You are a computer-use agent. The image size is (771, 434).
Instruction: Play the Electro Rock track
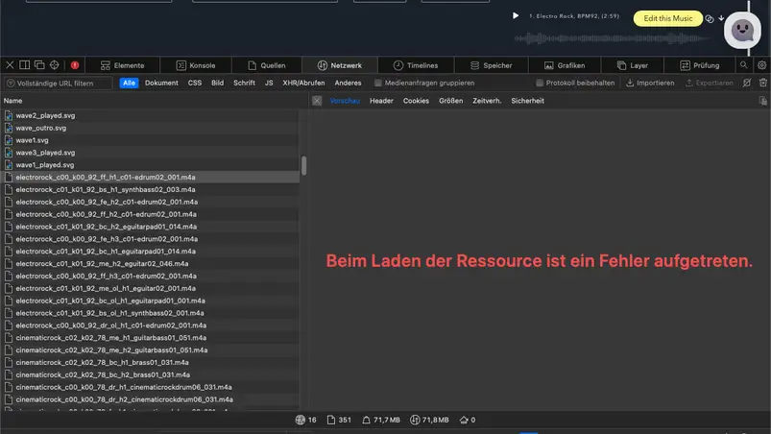[x=516, y=15]
